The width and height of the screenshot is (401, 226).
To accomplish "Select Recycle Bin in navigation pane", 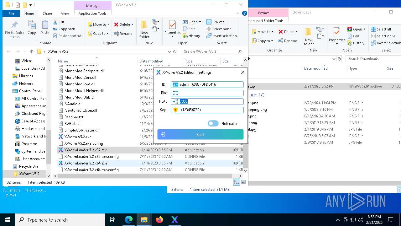I will (28, 166).
